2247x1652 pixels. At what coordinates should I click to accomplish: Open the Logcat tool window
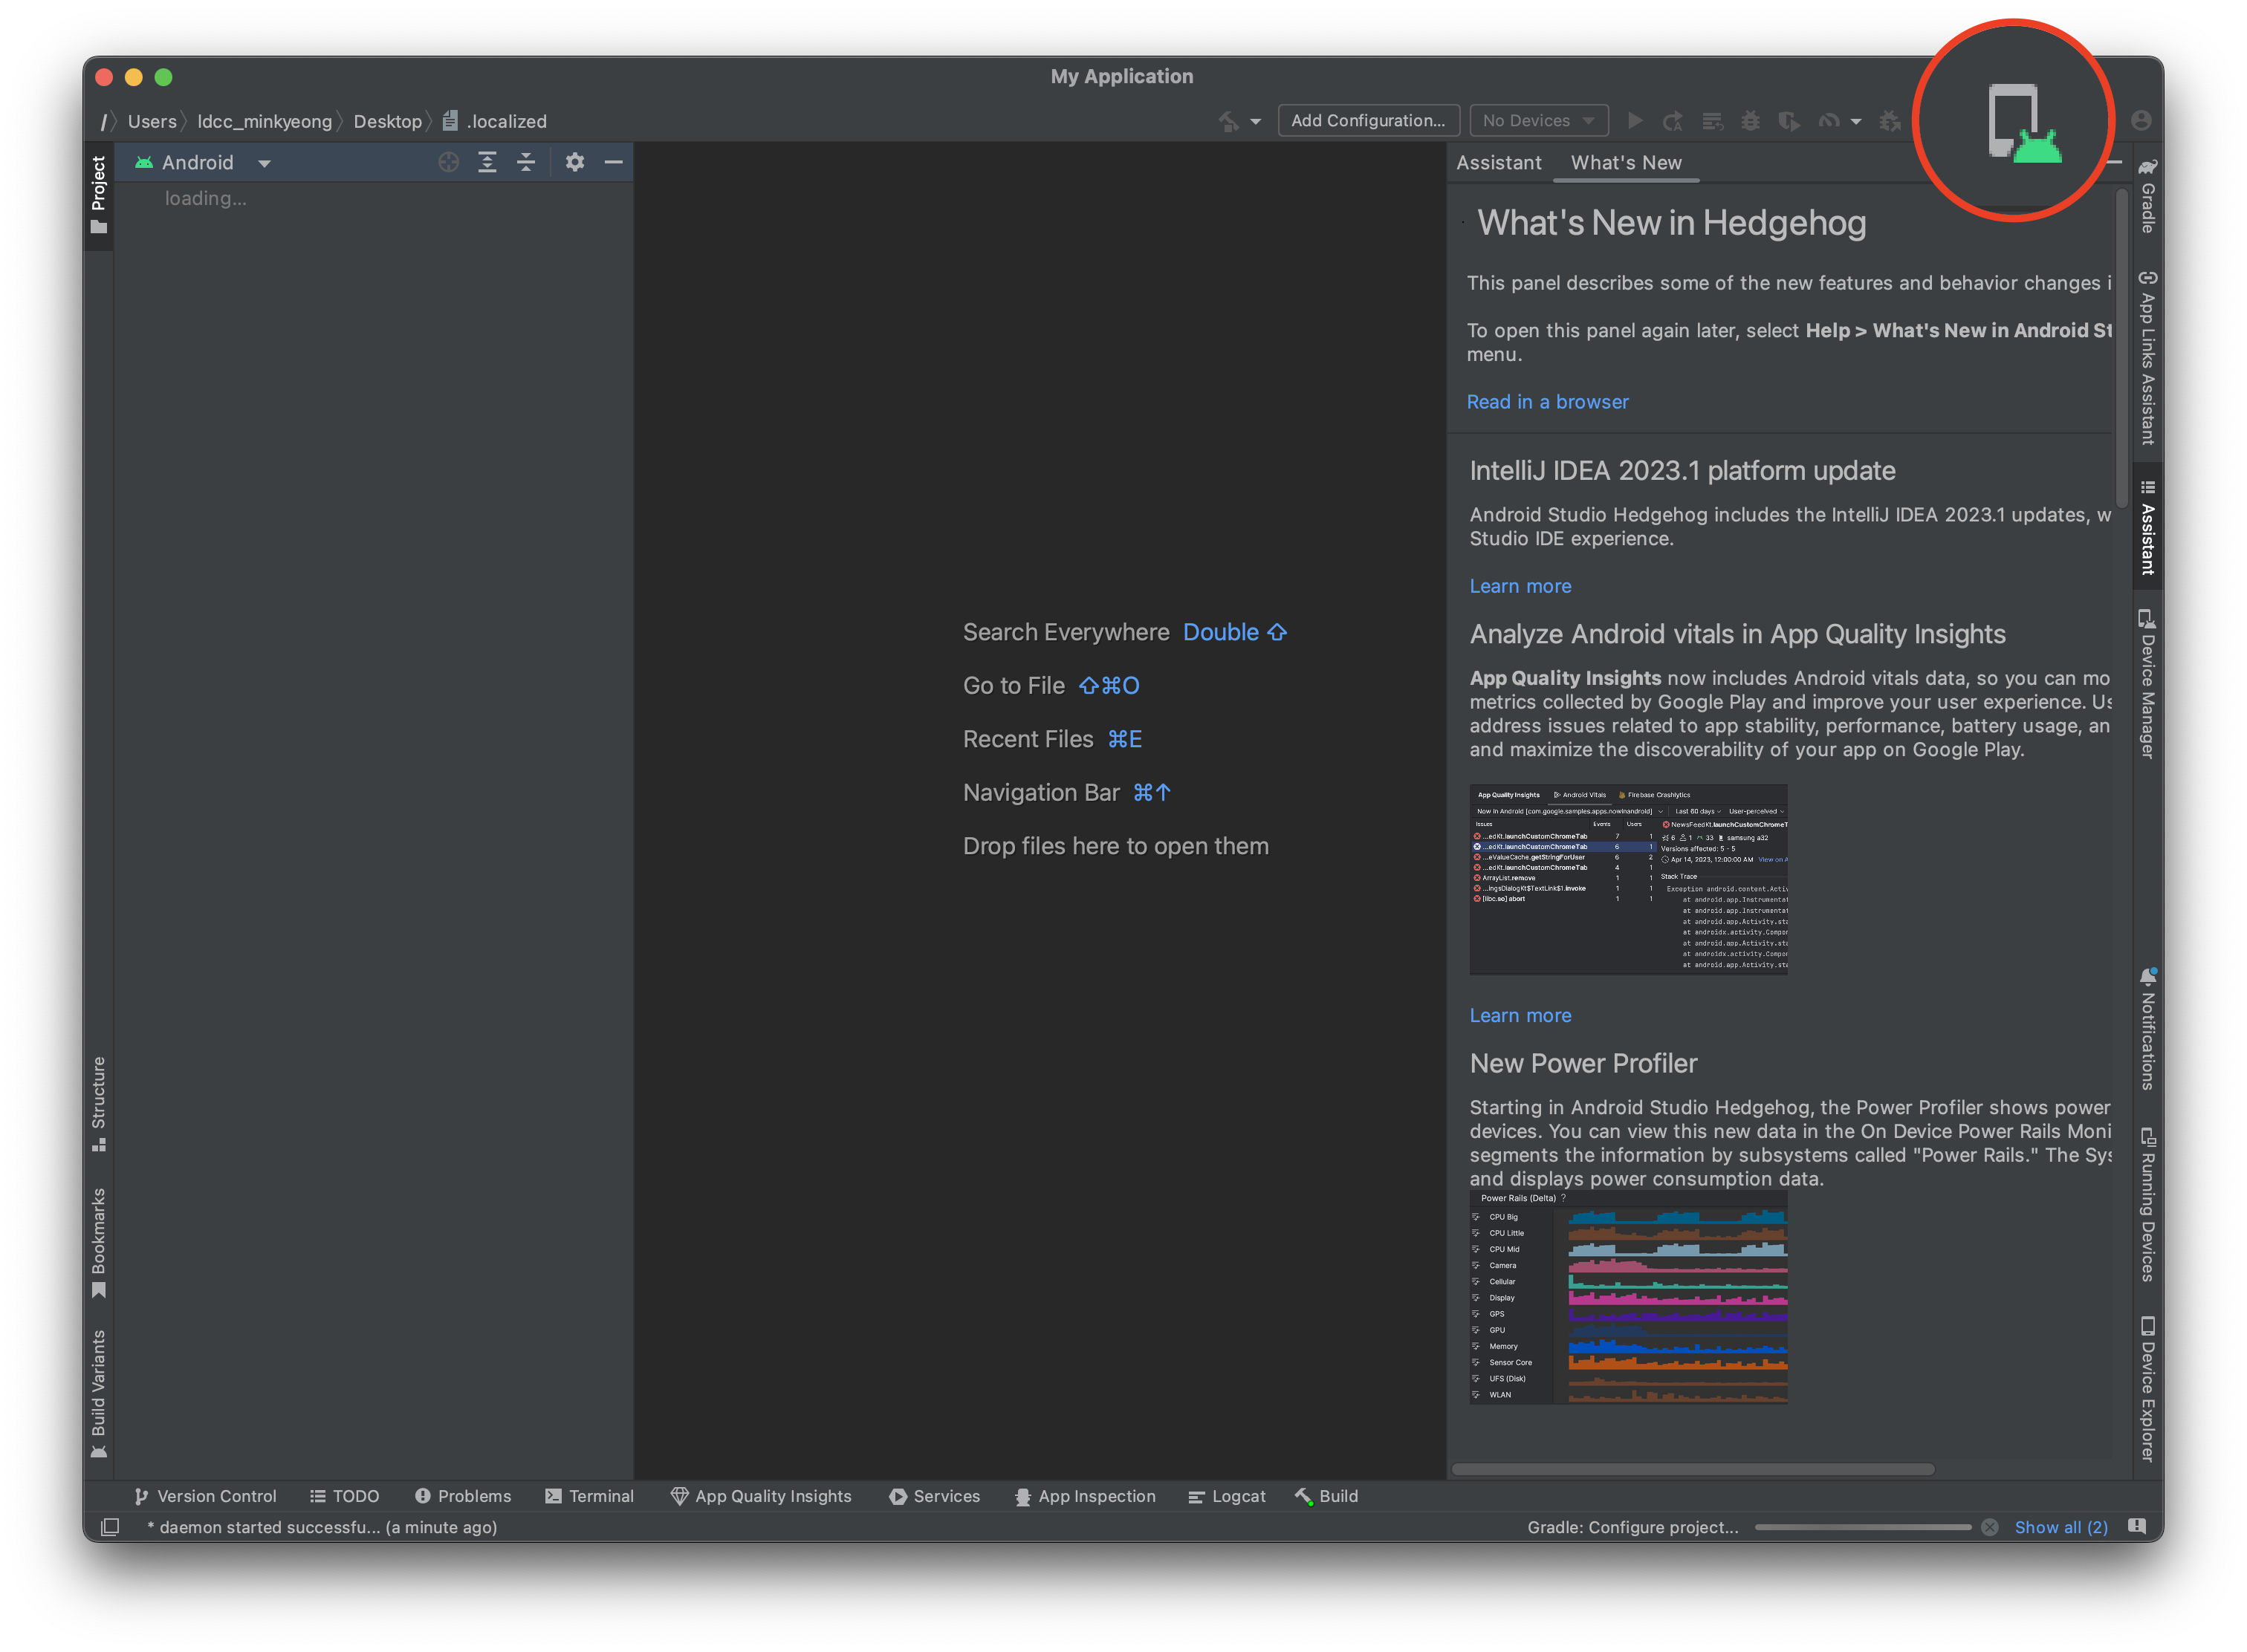pyautogui.click(x=1227, y=1496)
